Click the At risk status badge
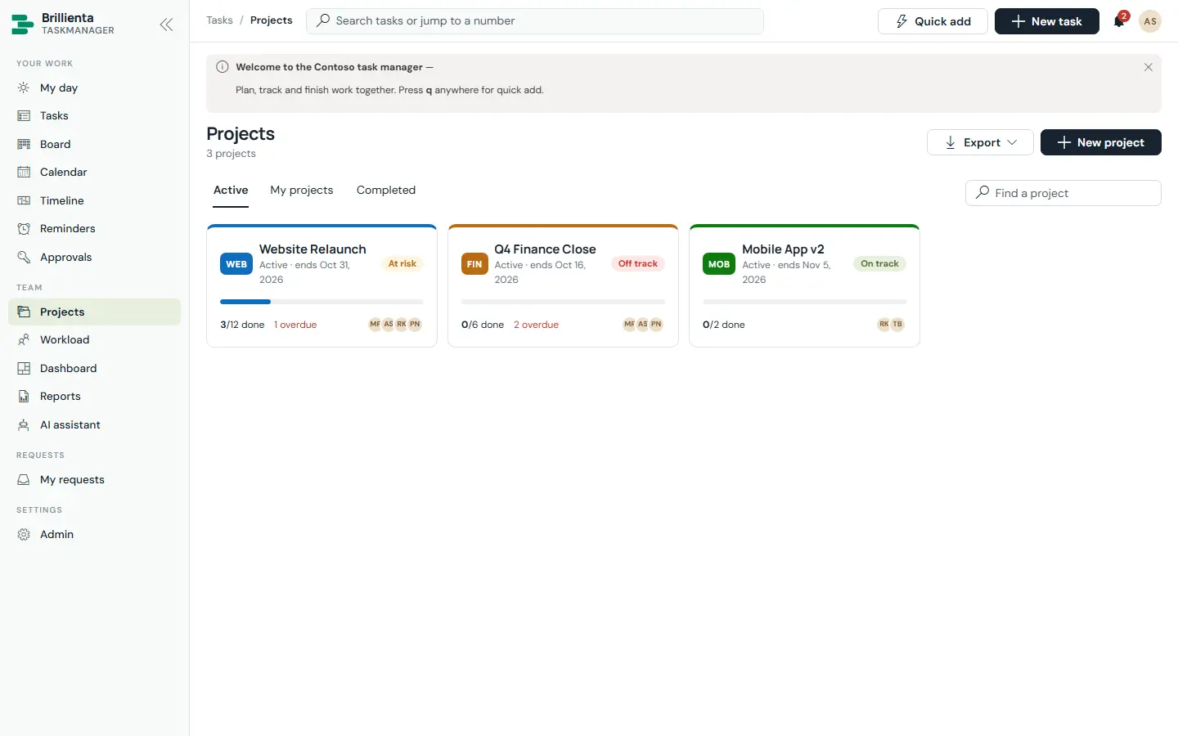This screenshot has height=736, width=1178. tap(402, 264)
